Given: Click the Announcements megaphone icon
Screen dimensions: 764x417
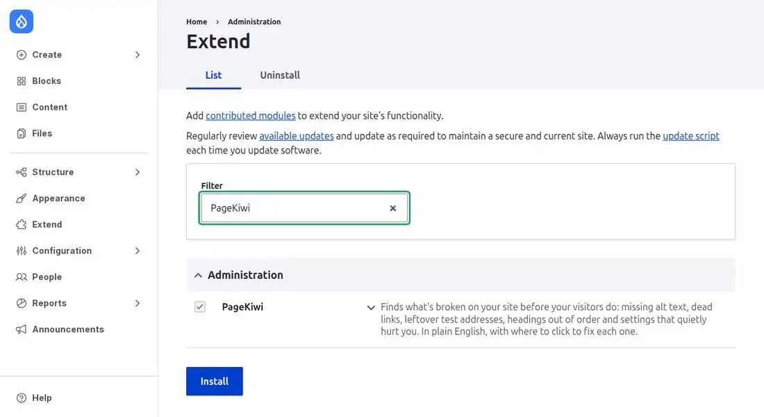Looking at the screenshot, I should [x=22, y=330].
